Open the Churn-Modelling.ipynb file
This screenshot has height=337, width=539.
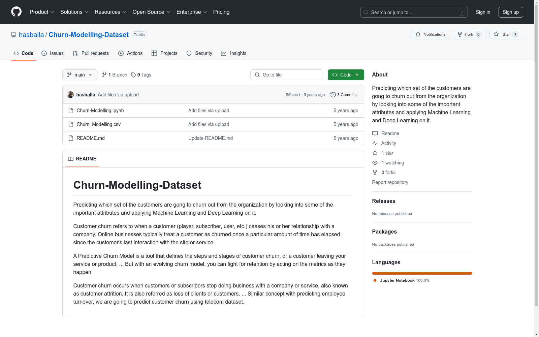(x=100, y=111)
